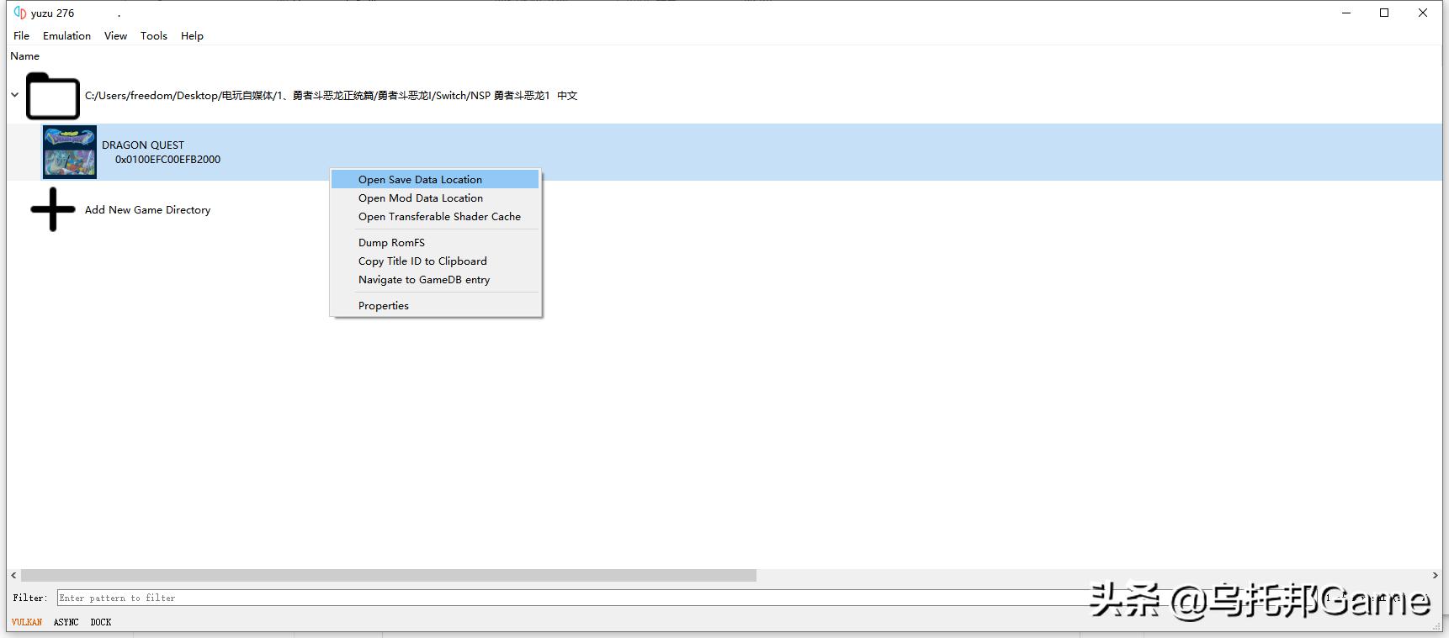
Task: Click the game directory path text
Action: (332, 96)
